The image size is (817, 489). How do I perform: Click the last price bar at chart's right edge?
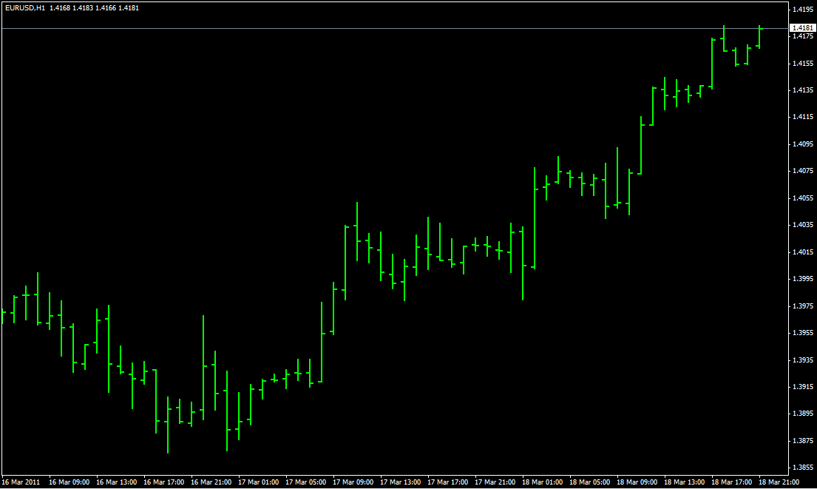click(759, 36)
